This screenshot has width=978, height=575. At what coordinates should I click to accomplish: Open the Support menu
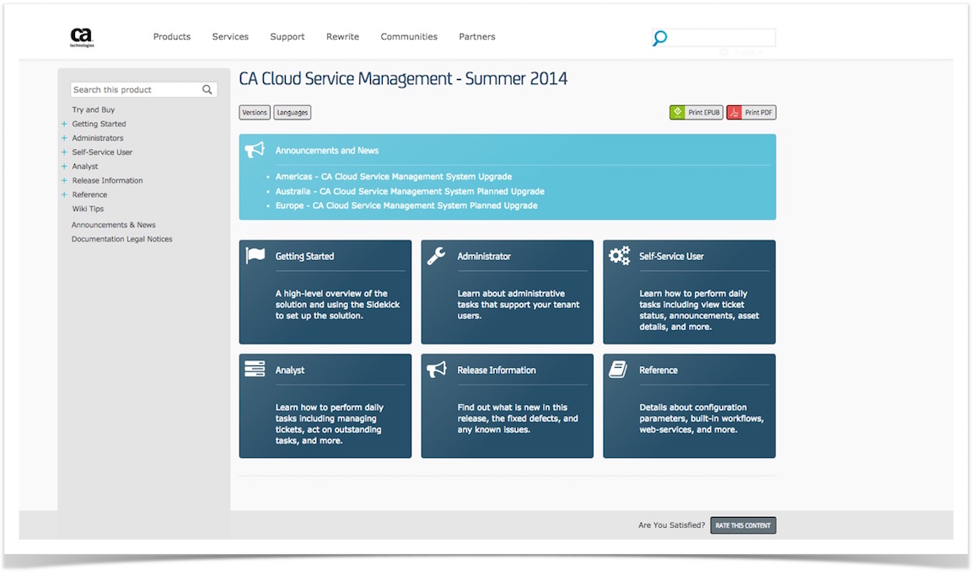tap(287, 37)
